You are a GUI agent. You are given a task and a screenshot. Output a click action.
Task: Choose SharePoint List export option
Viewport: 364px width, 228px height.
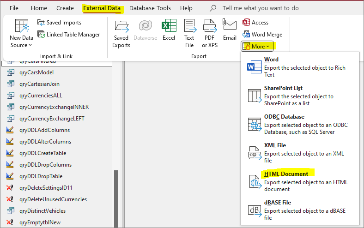click(300, 96)
